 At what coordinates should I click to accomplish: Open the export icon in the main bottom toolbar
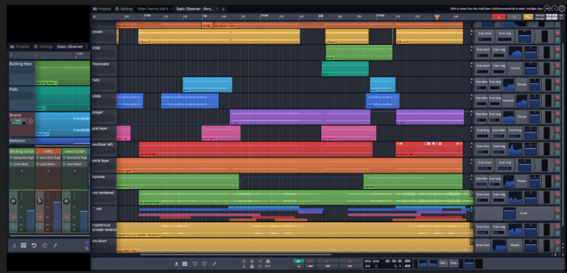point(176,263)
